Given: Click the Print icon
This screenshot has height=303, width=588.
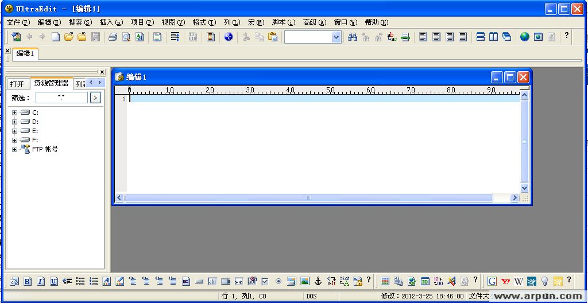Looking at the screenshot, I should click(x=113, y=37).
